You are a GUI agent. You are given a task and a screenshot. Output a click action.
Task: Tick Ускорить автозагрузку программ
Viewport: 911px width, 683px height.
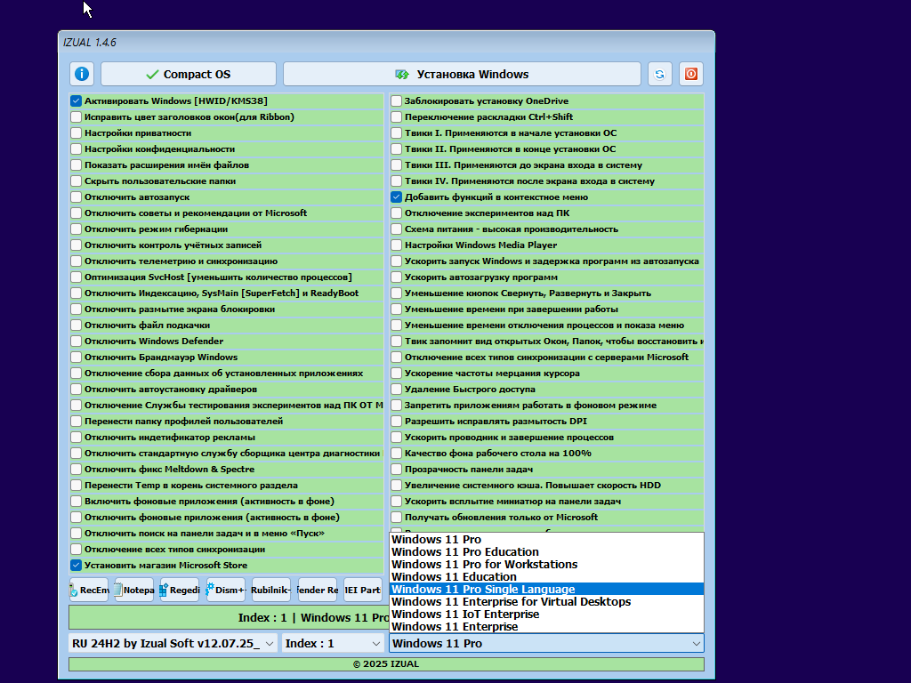396,277
